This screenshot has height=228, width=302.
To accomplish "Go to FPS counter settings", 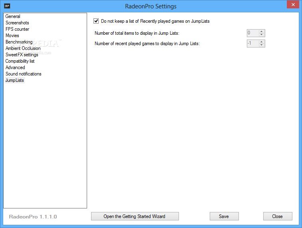I will pyautogui.click(x=17, y=29).
